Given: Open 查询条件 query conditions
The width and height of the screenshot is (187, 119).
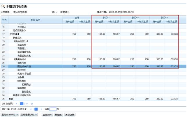Looking at the screenshot, I should [47, 115].
